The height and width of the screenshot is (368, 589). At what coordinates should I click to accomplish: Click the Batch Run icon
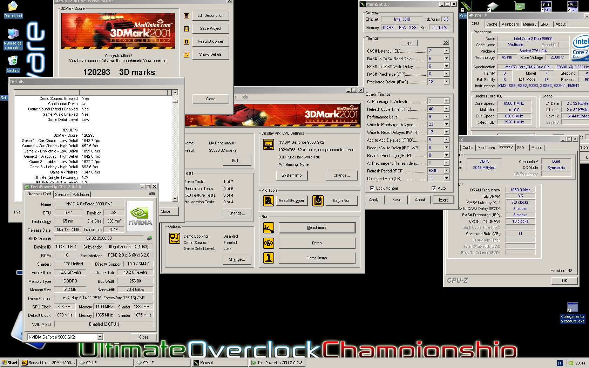318,201
